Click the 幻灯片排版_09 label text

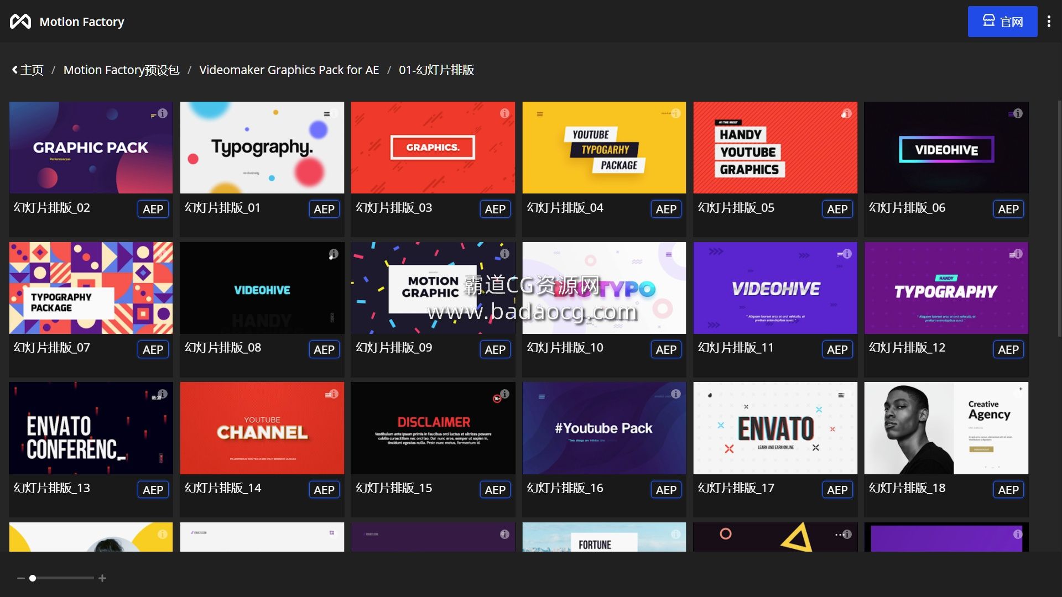coord(394,348)
